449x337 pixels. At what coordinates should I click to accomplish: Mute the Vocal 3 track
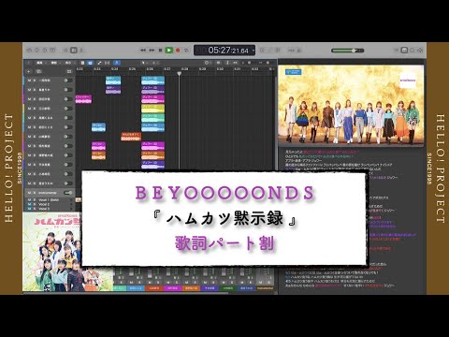point(29,209)
